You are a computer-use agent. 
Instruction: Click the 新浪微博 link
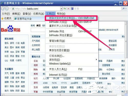[103, 78]
